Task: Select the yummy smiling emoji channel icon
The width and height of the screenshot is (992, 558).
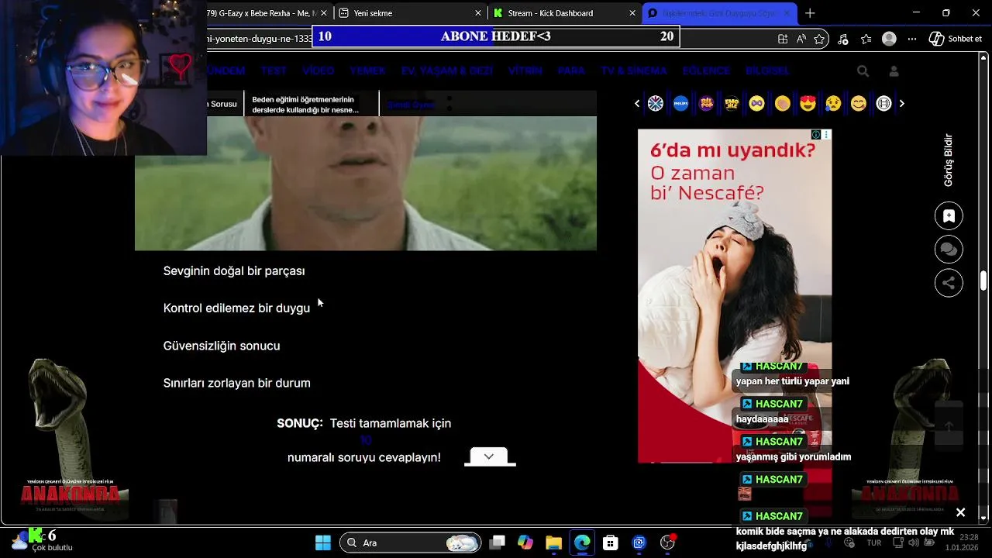Action: [x=859, y=103]
